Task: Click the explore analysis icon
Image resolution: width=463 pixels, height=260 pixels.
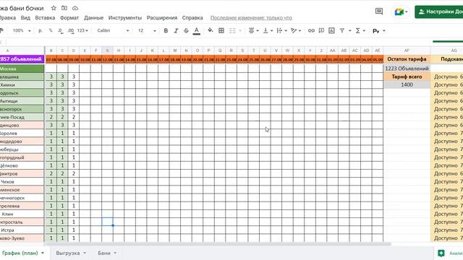Action: tap(441, 253)
